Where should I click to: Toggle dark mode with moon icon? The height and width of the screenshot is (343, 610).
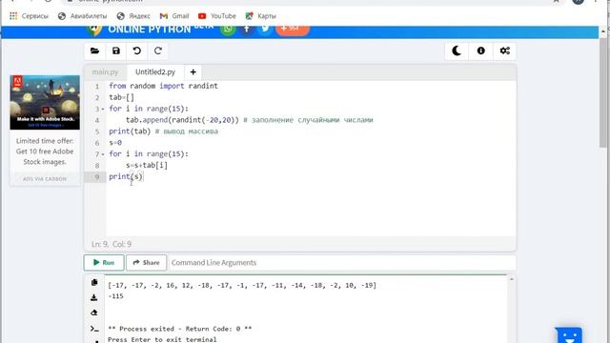[x=457, y=50]
